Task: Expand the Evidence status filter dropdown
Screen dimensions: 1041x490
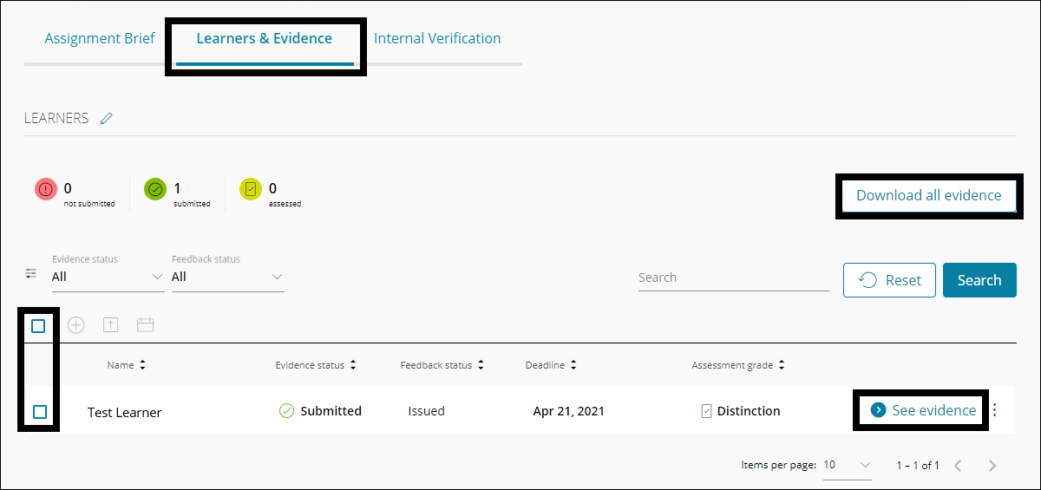Action: coord(108,277)
